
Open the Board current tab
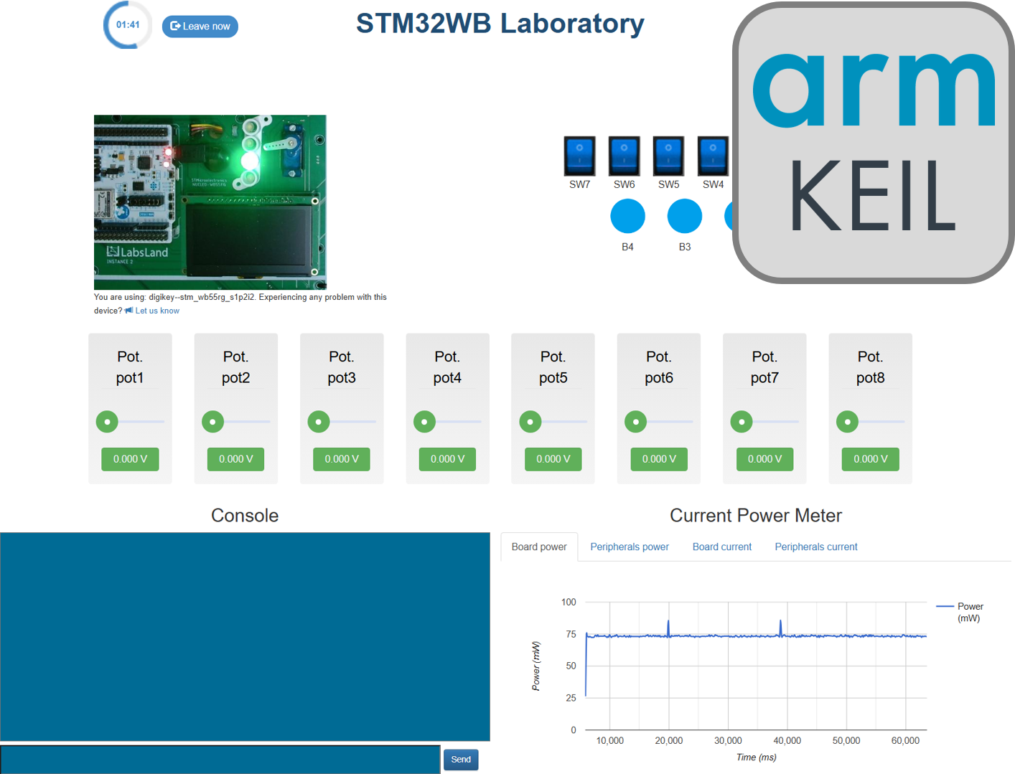[x=721, y=547]
